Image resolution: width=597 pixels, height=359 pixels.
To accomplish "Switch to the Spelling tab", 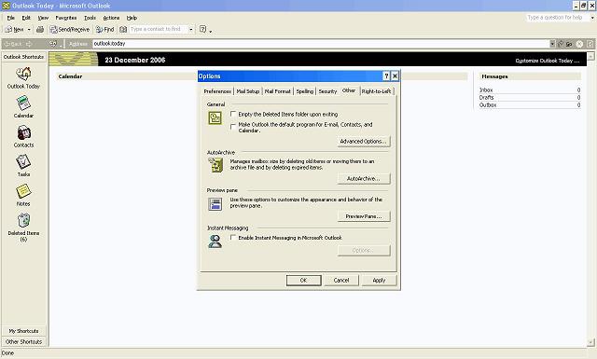I will [305, 91].
